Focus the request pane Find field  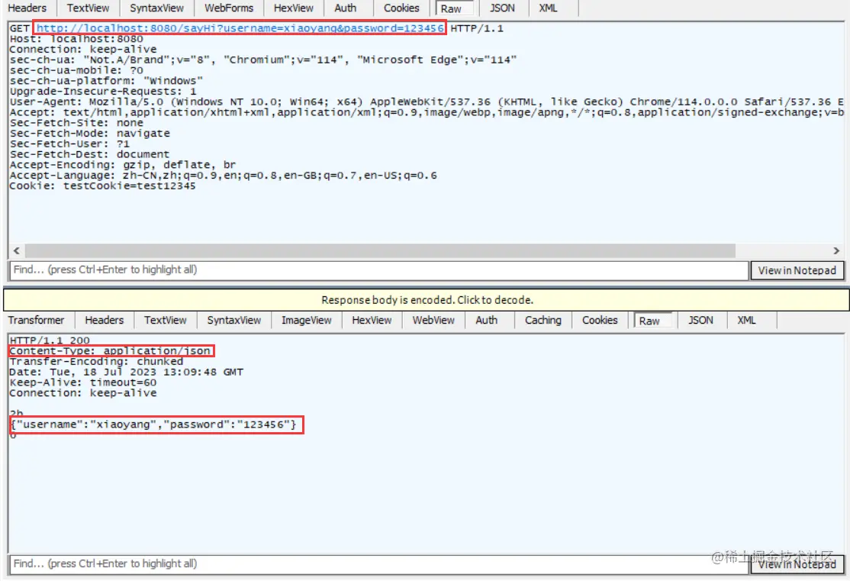(x=379, y=270)
